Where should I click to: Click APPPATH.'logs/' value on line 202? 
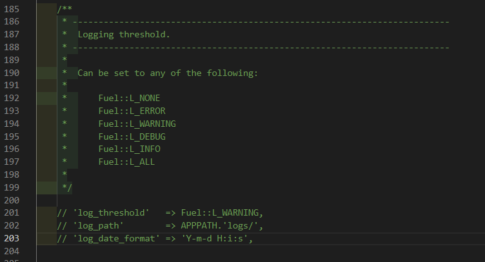pyautogui.click(x=219, y=225)
